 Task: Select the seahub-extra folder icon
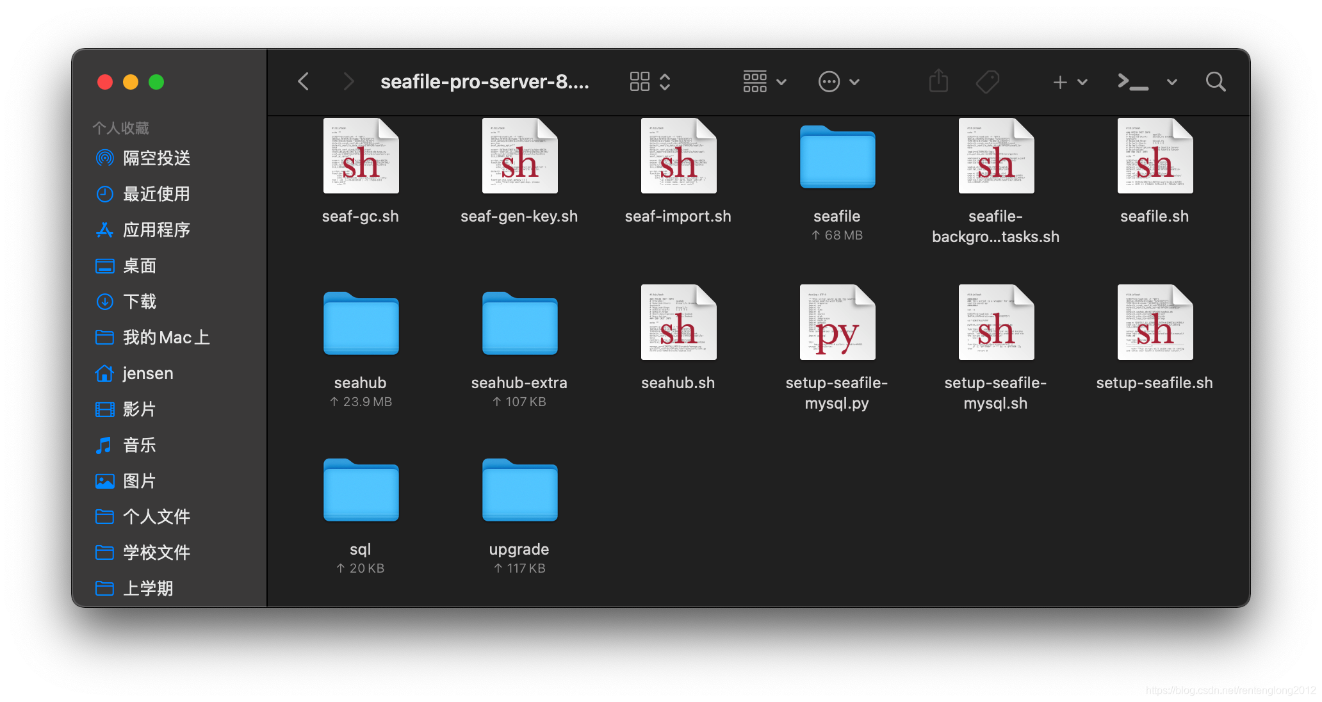[x=519, y=323]
